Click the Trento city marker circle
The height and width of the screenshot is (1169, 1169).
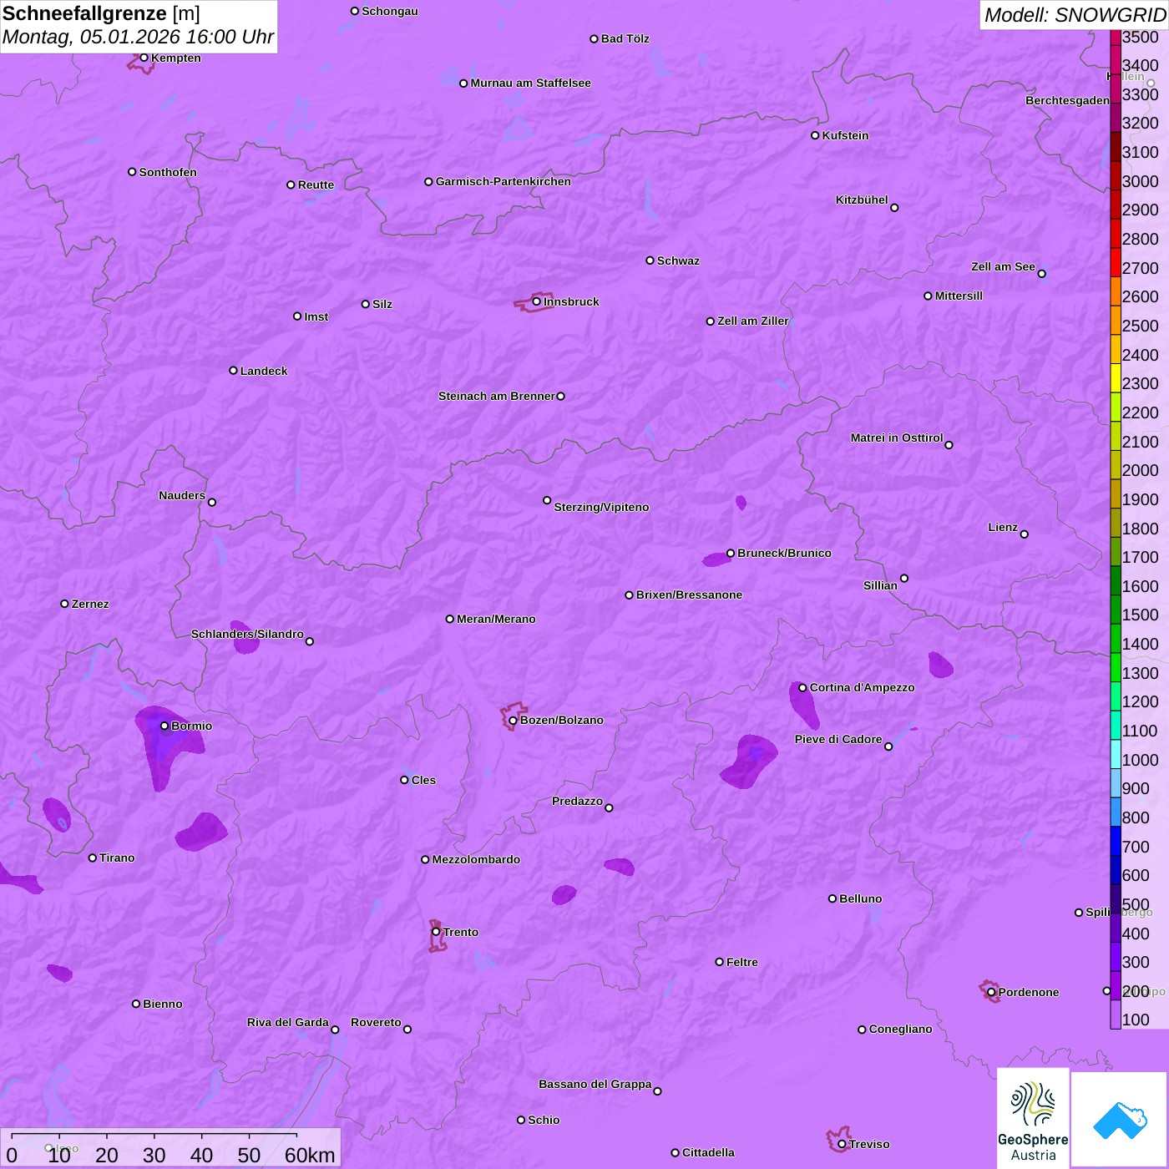point(436,932)
